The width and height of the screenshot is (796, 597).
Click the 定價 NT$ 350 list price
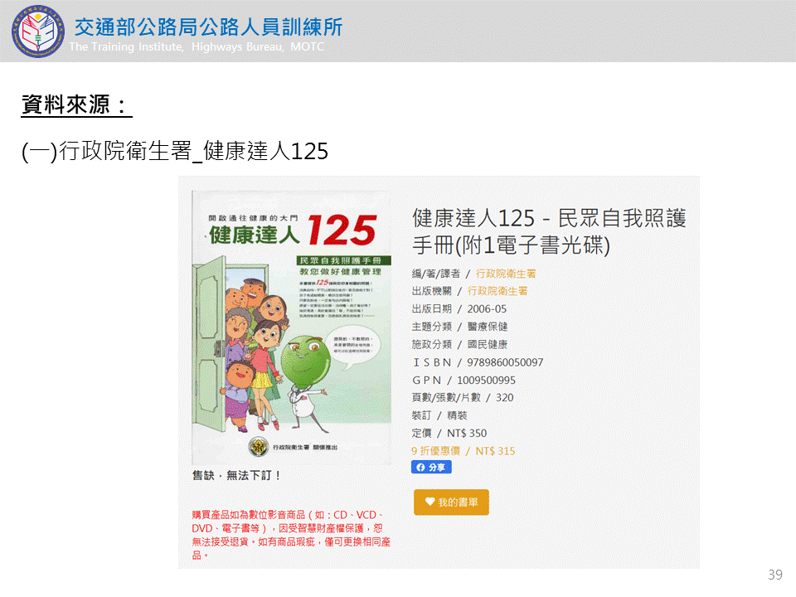449,433
